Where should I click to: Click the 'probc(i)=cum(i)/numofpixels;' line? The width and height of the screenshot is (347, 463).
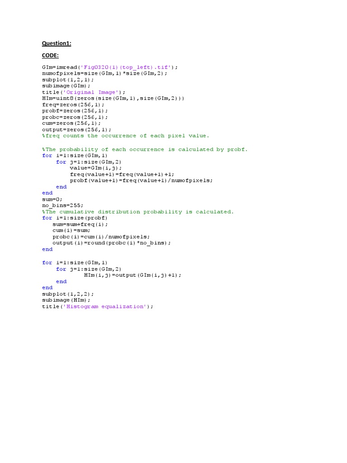[x=101, y=237]
